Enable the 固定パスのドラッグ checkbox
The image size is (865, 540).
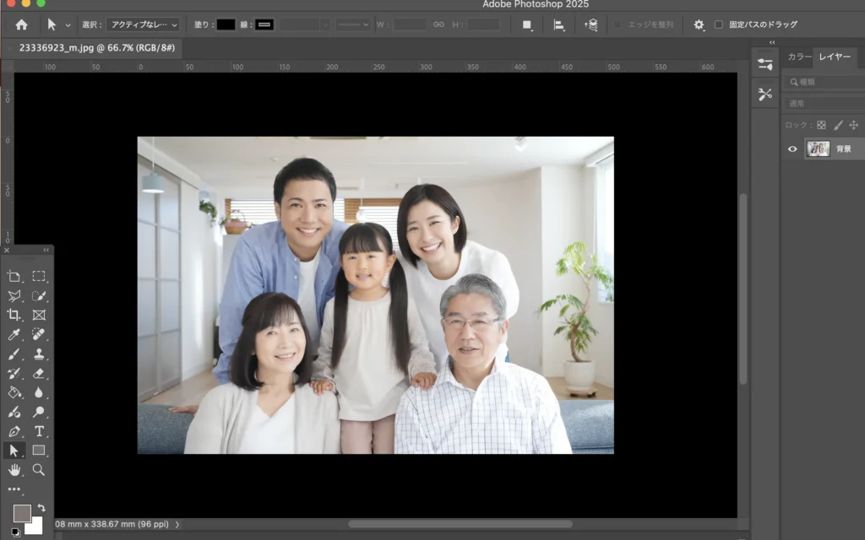(x=719, y=24)
